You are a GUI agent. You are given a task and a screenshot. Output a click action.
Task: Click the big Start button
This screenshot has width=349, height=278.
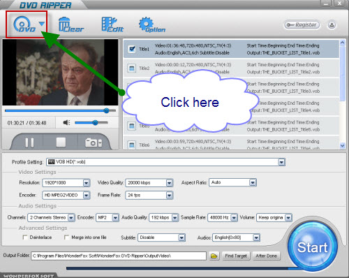coord(312,247)
